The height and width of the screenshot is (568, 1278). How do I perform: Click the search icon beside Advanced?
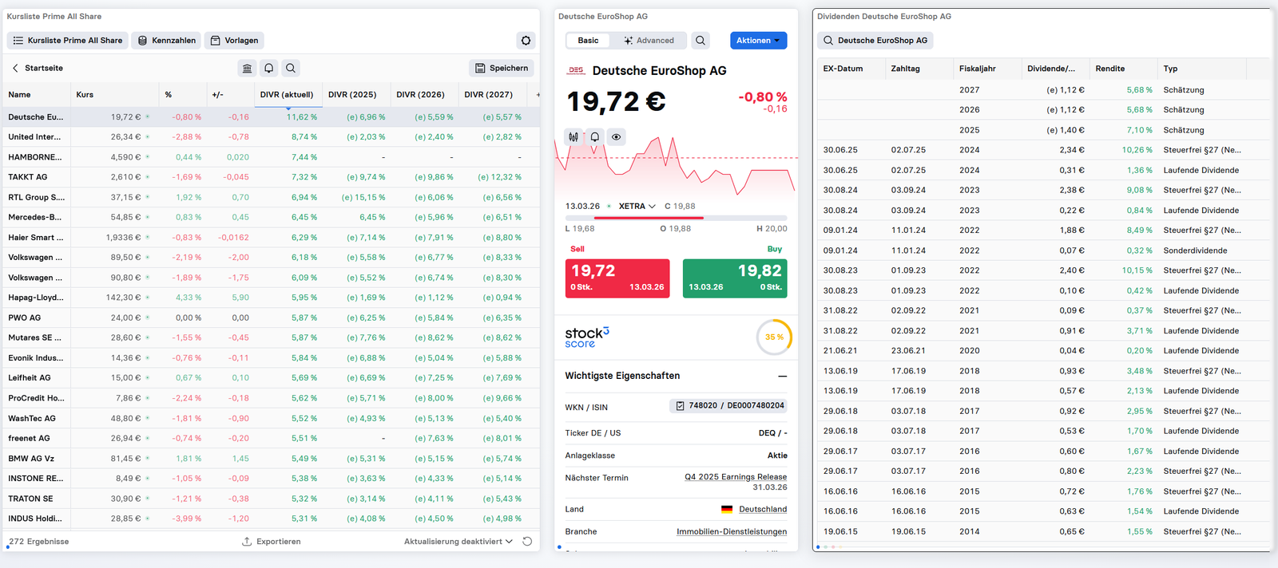701,41
